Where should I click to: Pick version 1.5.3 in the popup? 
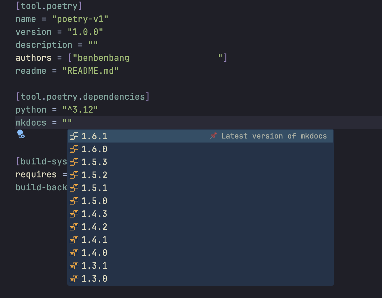(x=201, y=162)
